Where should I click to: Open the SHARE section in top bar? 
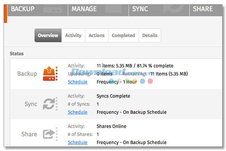(x=203, y=9)
